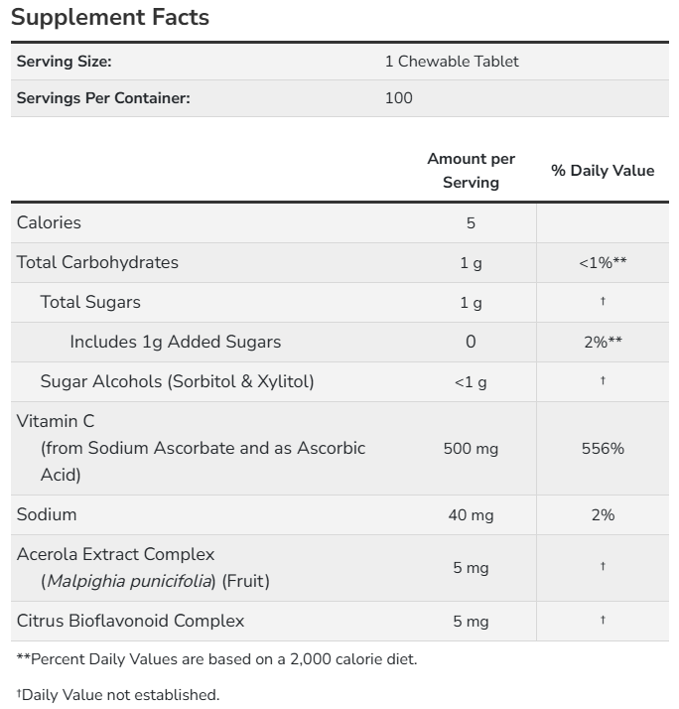
Task: Select the Citrus Bioflavonoid Complex label
Action: [130, 621]
